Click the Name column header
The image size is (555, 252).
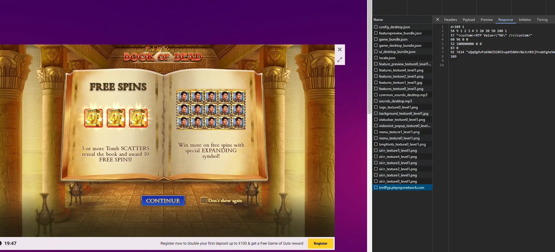tap(378, 20)
